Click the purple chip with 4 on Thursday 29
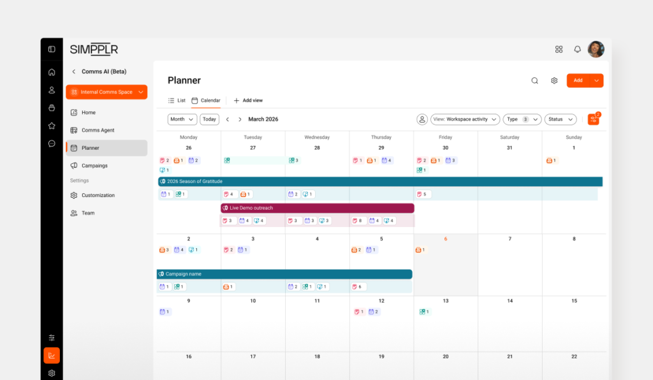Image resolution: width=653 pixels, height=380 pixels. click(x=387, y=160)
